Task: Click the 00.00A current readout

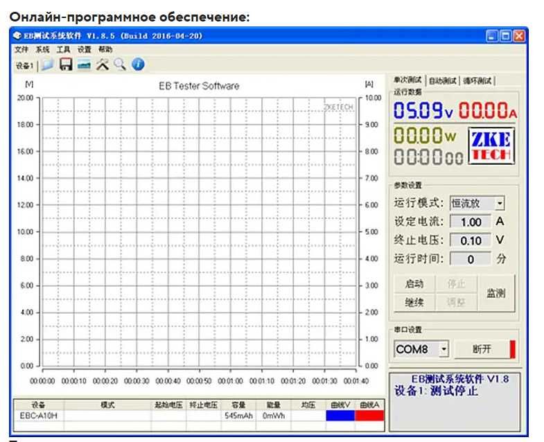Action: pyautogui.click(x=488, y=110)
